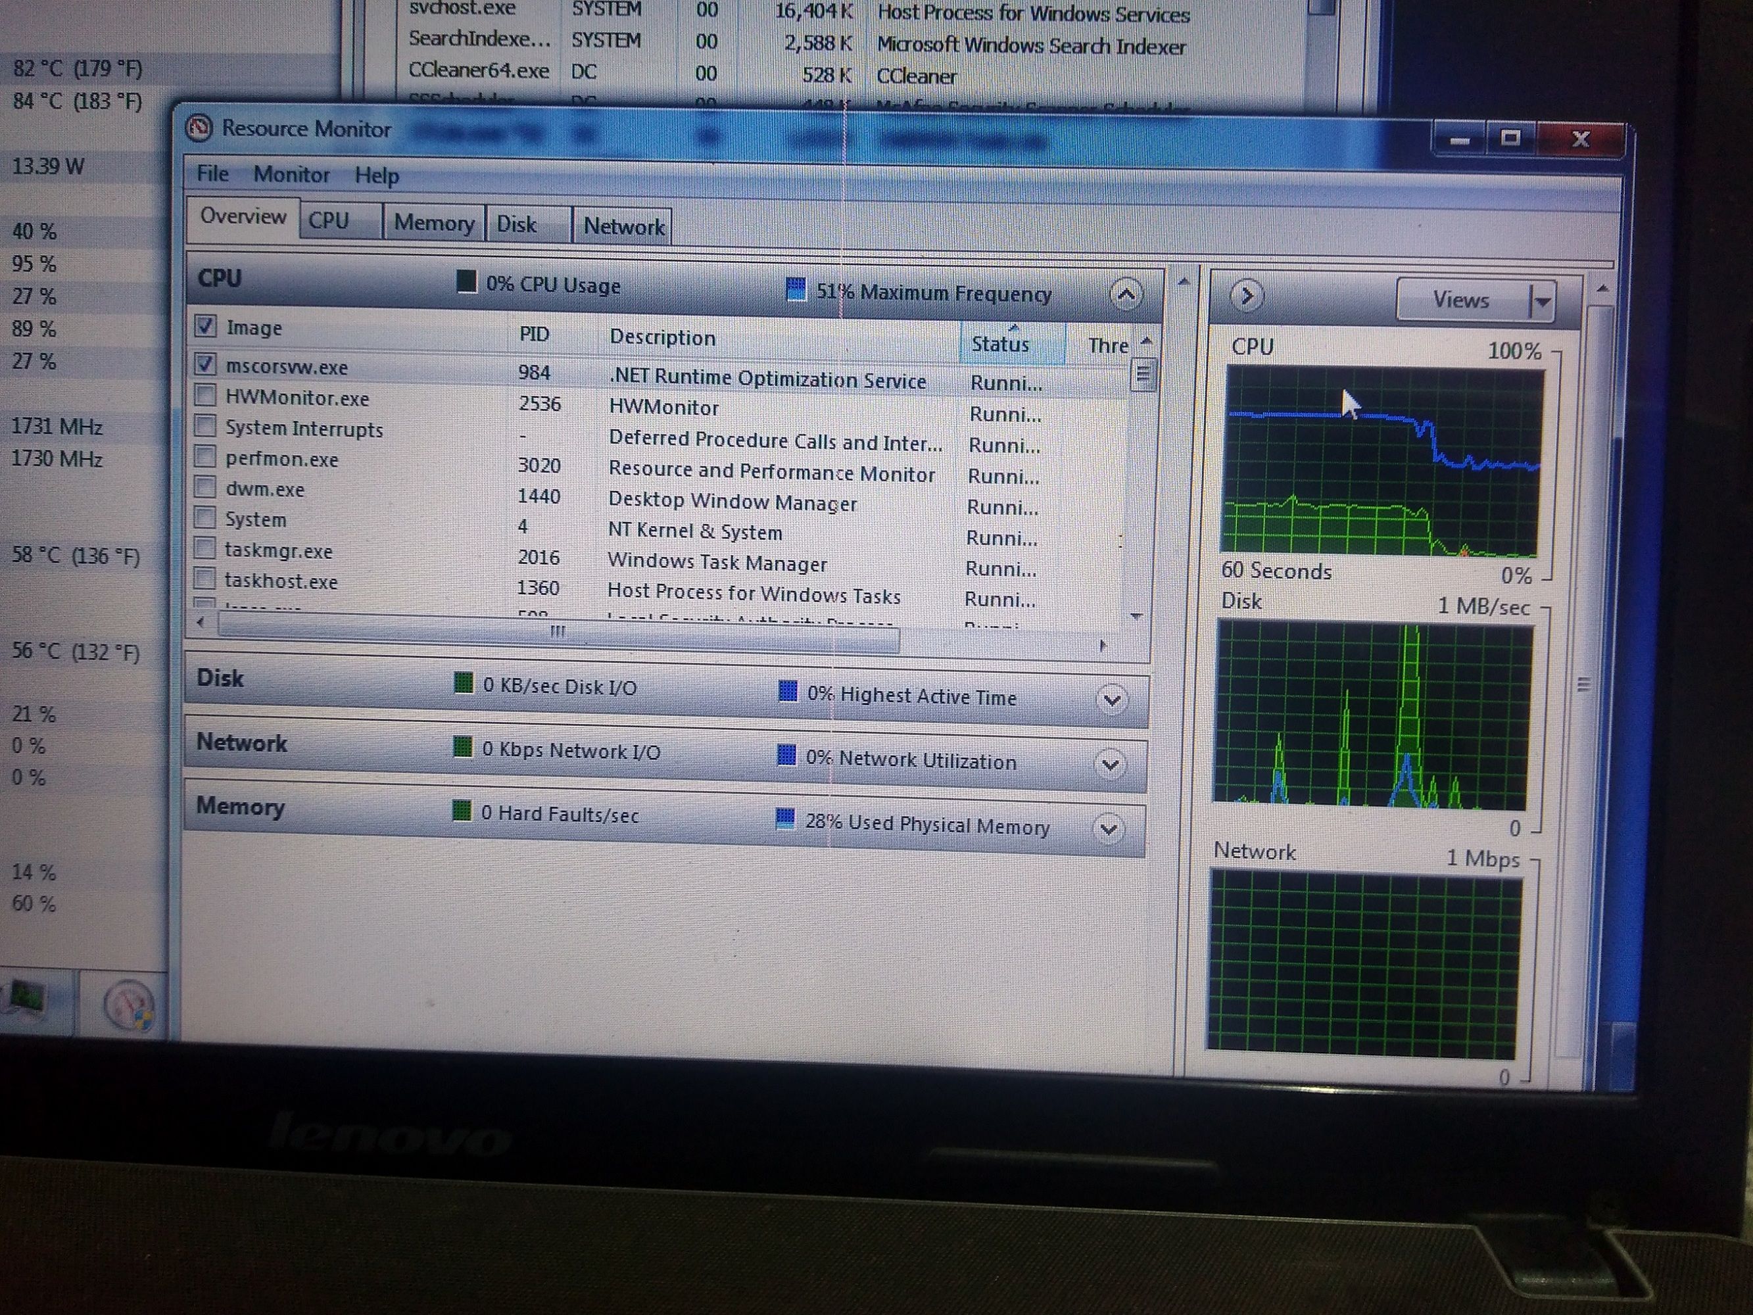Viewport: 1753px width, 1315px height.
Task: Select the perfmon.exe process name
Action: pos(281,459)
